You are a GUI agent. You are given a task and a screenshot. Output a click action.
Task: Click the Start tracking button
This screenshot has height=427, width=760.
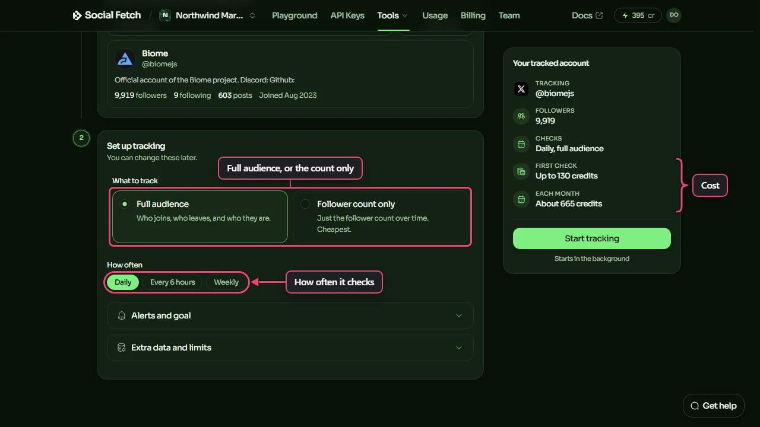(592, 238)
